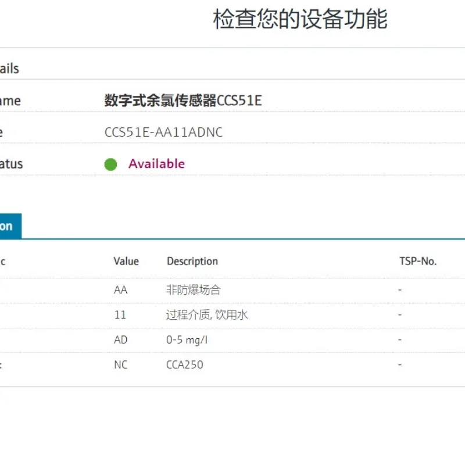
Task: Click the 0-5 mg/l description
Action: (x=187, y=340)
